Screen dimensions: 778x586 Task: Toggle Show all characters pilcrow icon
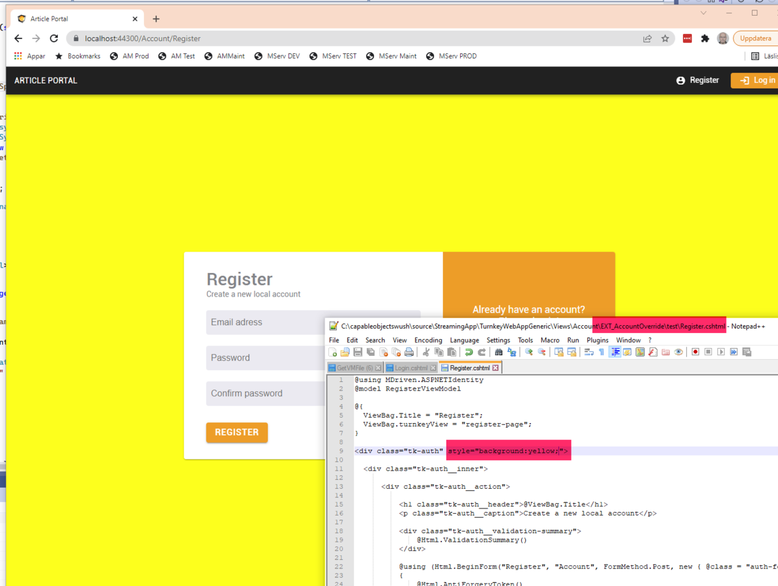601,352
